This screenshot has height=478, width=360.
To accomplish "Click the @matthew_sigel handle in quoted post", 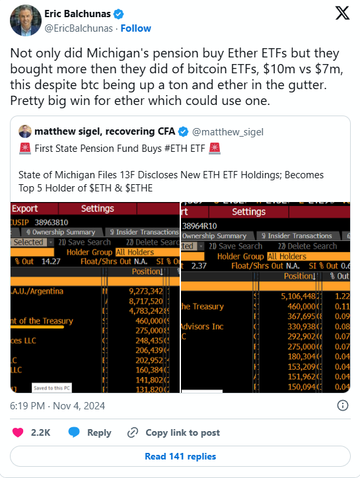I will click(228, 132).
